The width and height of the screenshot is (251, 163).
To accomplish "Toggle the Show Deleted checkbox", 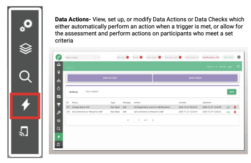I will pyautogui.click(x=84, y=92).
